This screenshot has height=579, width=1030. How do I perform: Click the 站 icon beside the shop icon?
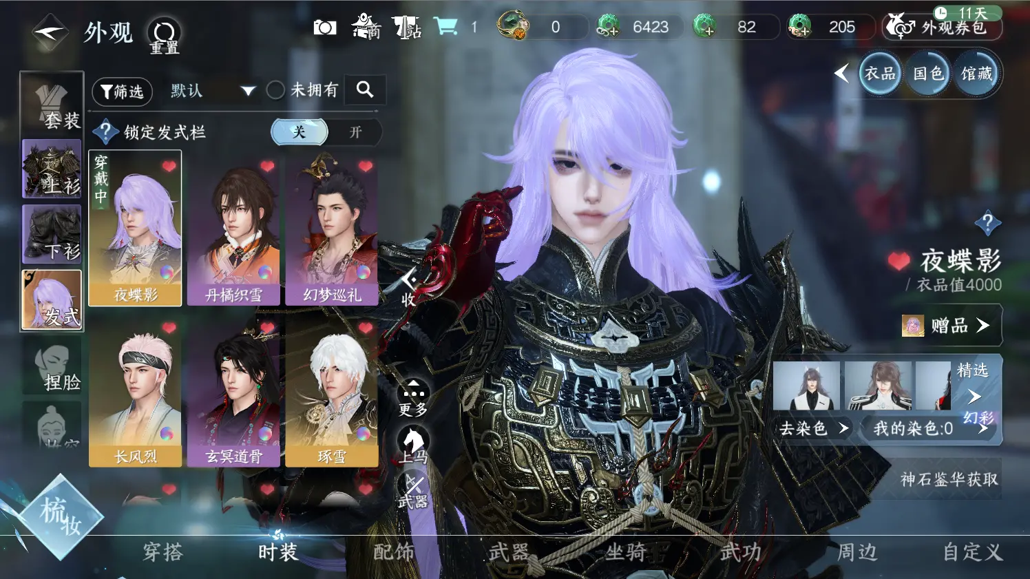406,27
